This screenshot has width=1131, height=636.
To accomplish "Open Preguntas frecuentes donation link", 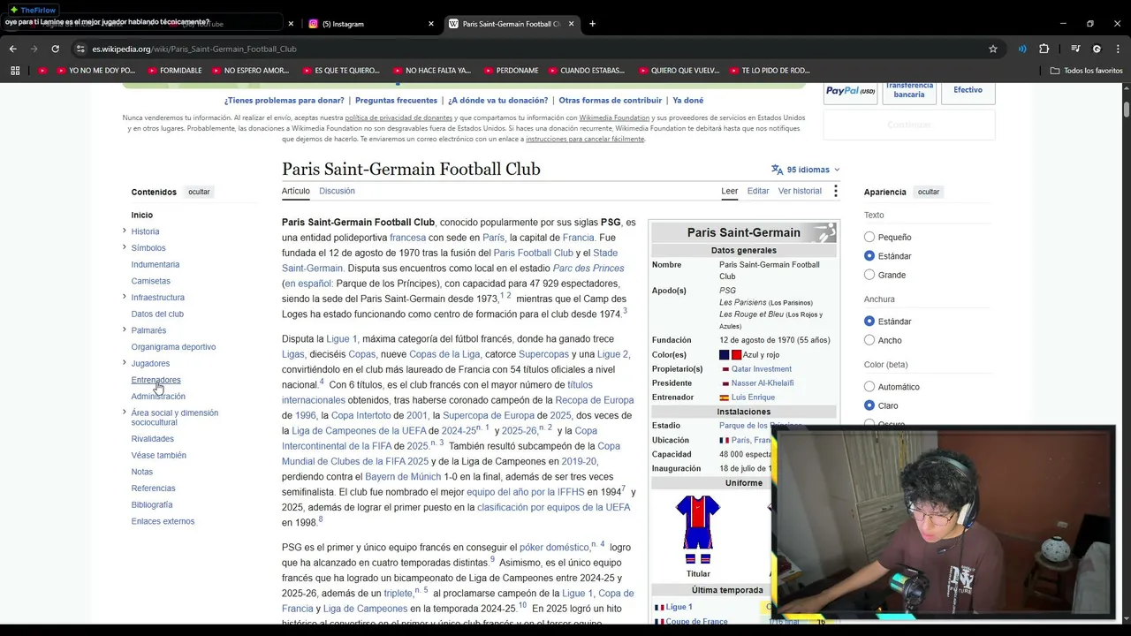I will click(x=396, y=101).
